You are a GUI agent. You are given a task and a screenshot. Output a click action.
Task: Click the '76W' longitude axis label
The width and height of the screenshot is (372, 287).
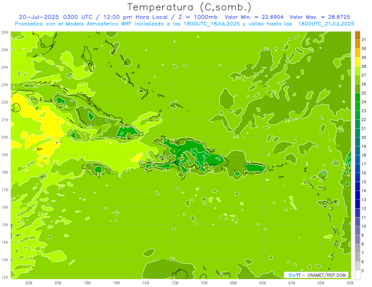117,283
